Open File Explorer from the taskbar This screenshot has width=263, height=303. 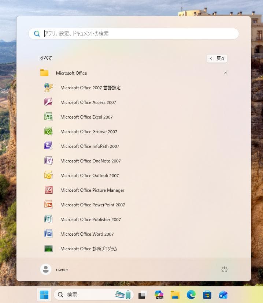tap(175, 295)
